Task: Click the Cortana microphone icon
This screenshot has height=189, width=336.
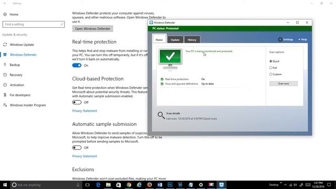Action: [x=78, y=185]
